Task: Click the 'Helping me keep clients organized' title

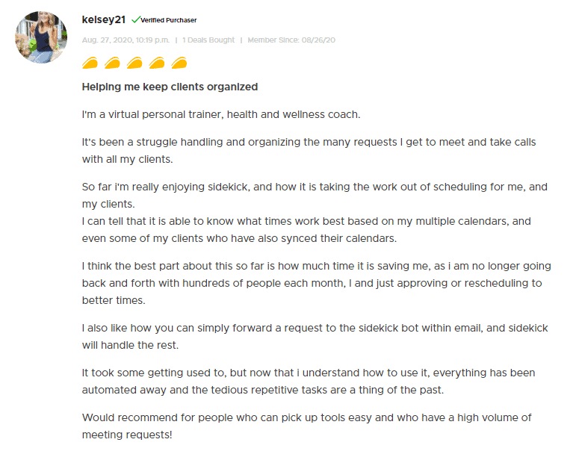Action: pos(170,87)
